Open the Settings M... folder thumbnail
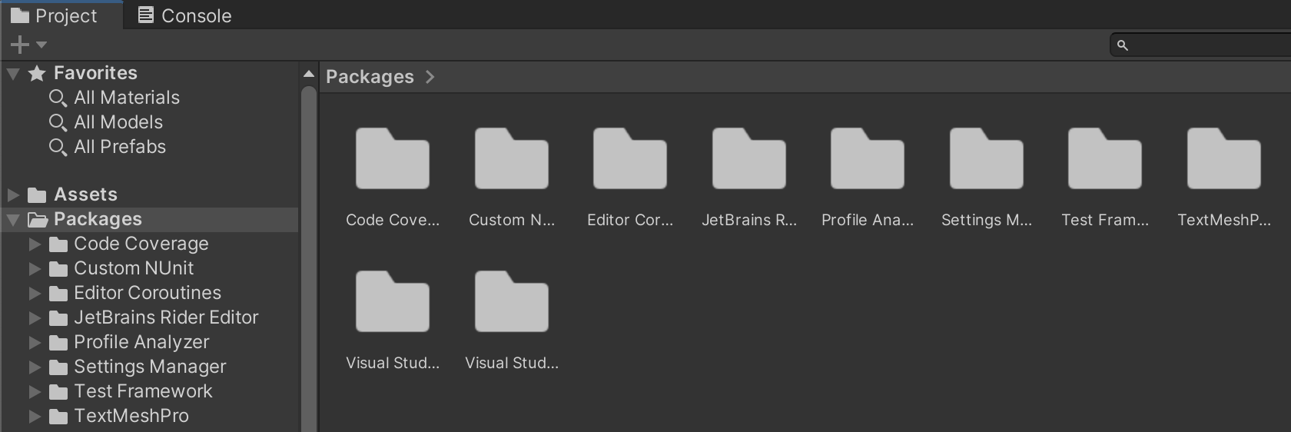 pyautogui.click(x=986, y=159)
